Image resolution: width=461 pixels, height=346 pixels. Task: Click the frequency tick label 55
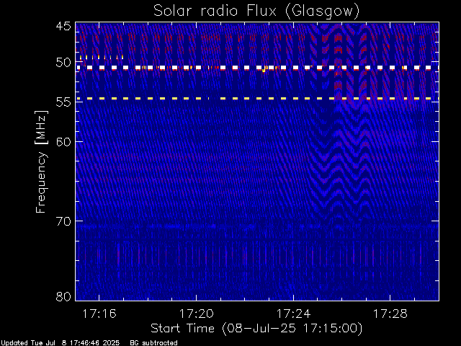pyautogui.click(x=63, y=102)
